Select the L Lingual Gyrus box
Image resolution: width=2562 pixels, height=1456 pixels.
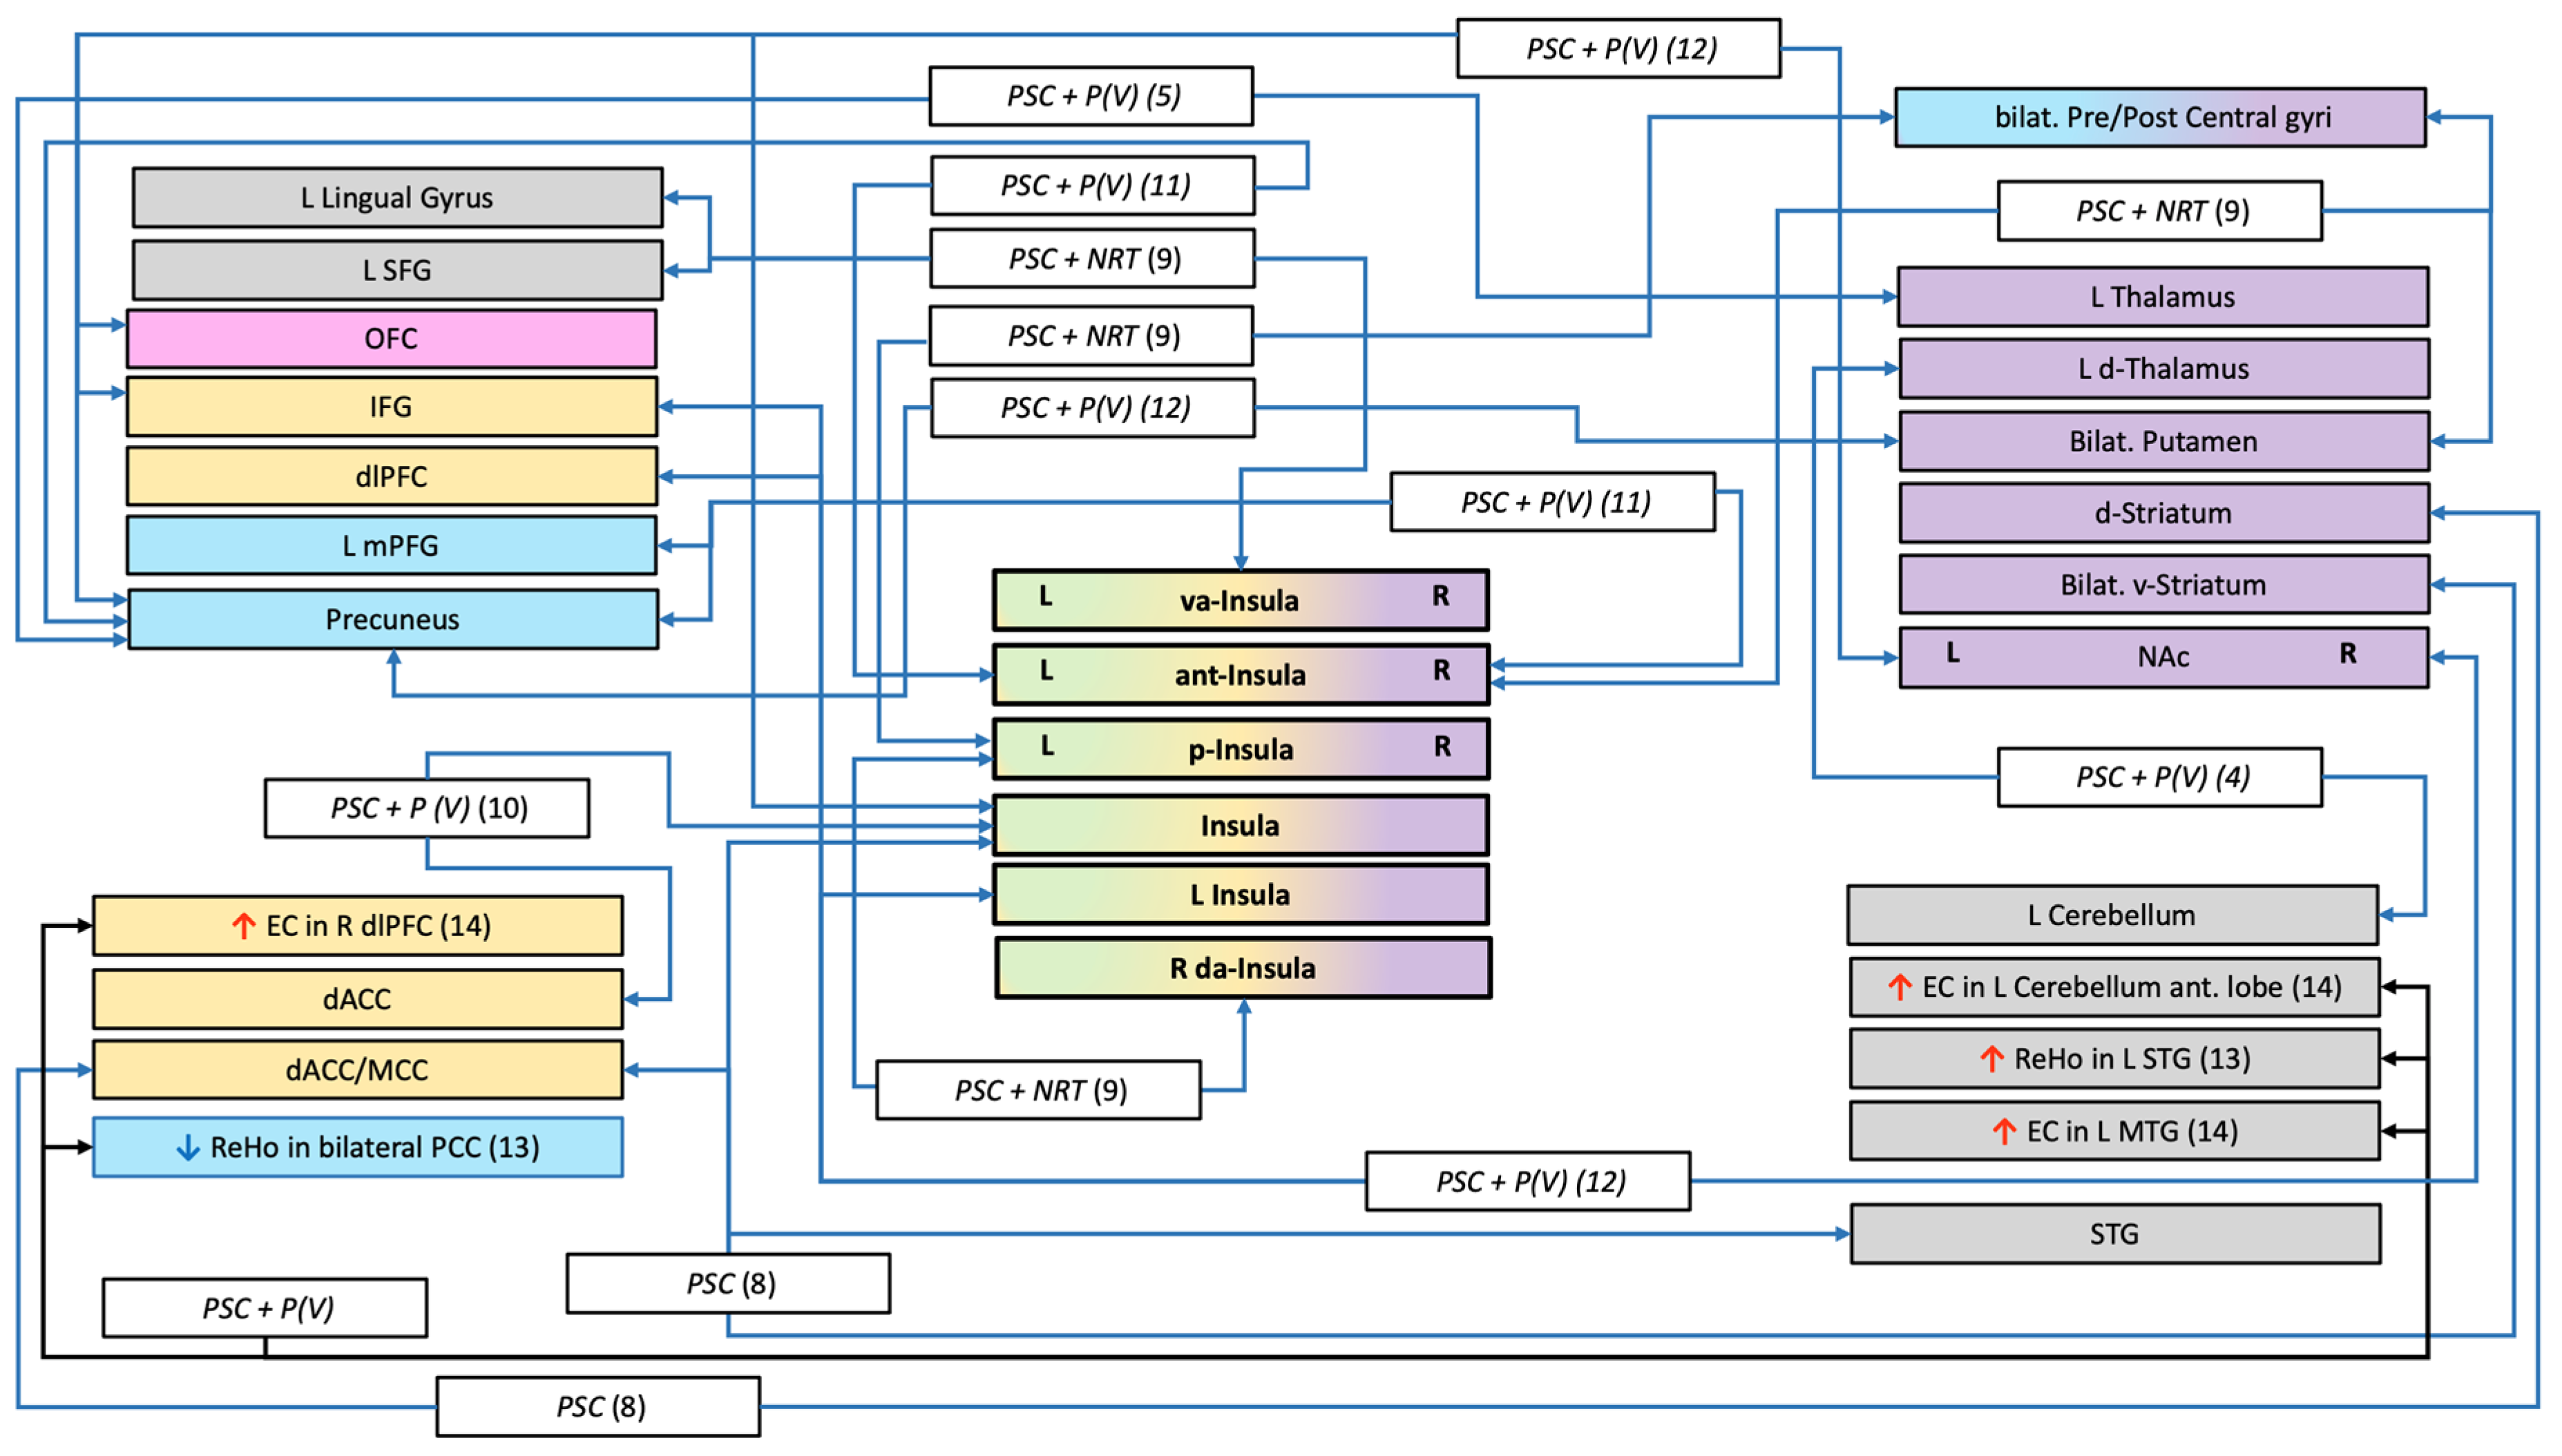point(397,197)
